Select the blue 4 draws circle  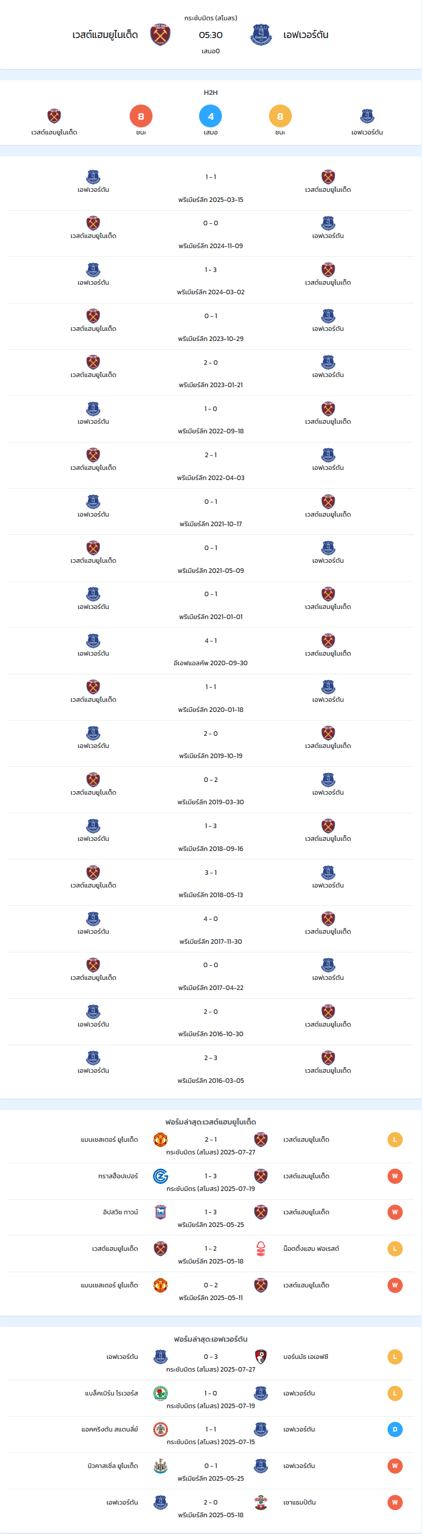pos(210,116)
